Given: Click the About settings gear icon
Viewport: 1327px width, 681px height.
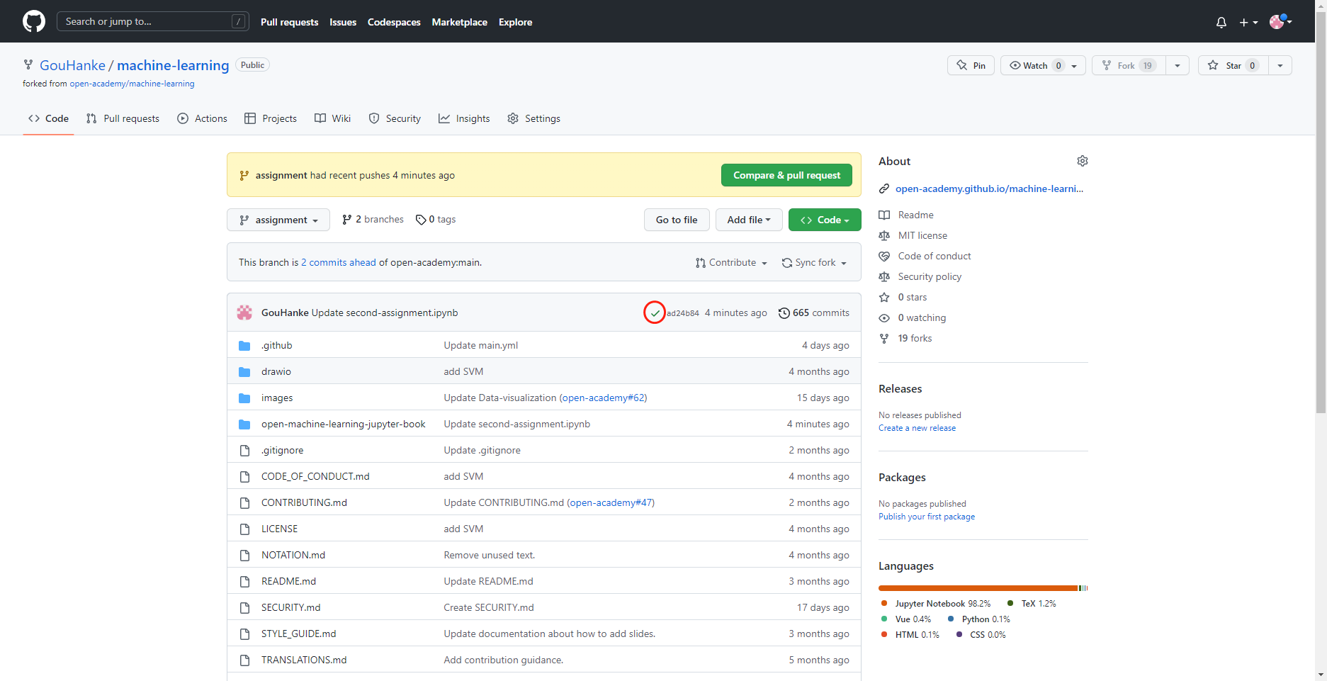Looking at the screenshot, I should (x=1083, y=161).
